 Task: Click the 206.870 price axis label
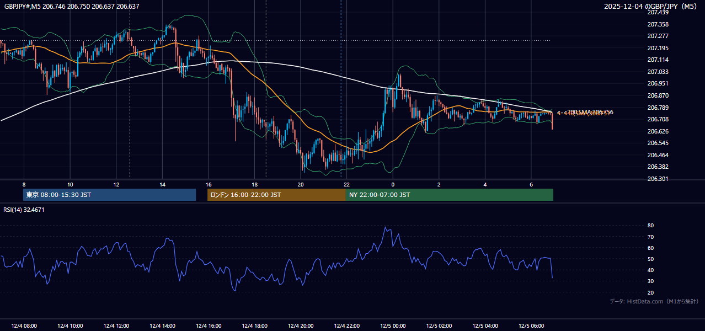[x=658, y=95]
